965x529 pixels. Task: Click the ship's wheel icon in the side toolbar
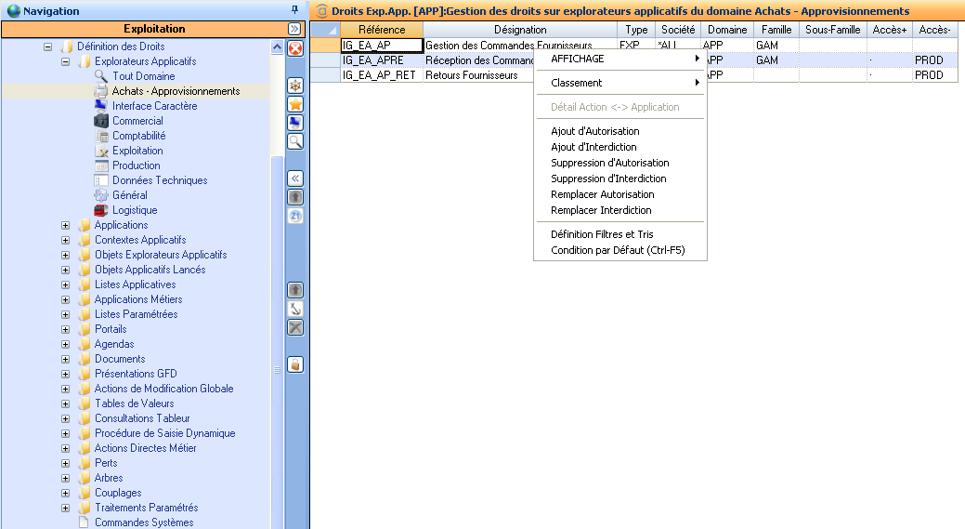click(294, 86)
